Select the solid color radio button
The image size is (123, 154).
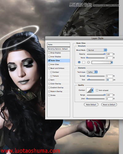[79, 62]
